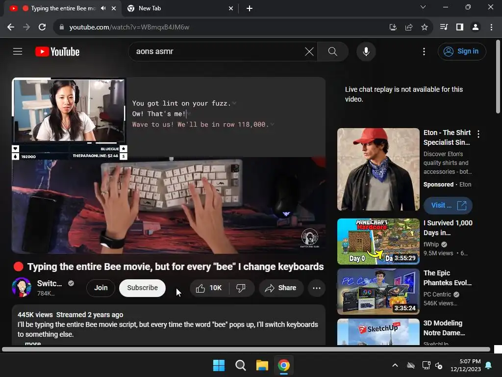The width and height of the screenshot is (502, 377).
Task: Expand the description with '...more'
Action: tap(33, 343)
